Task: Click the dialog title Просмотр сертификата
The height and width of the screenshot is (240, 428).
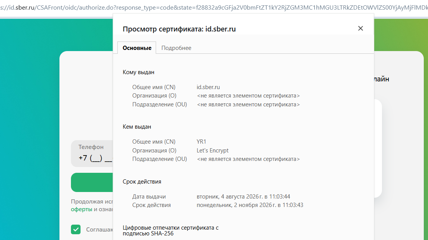Action: (179, 29)
